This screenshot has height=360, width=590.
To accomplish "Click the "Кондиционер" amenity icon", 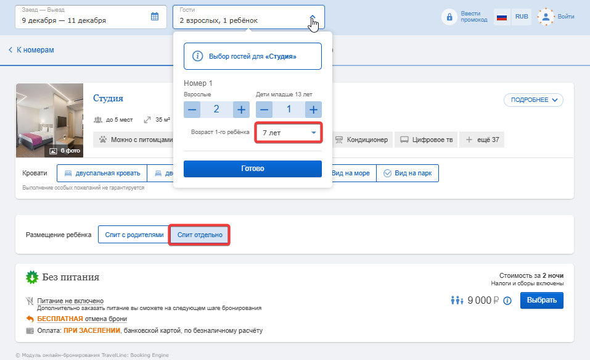I will tap(339, 140).
